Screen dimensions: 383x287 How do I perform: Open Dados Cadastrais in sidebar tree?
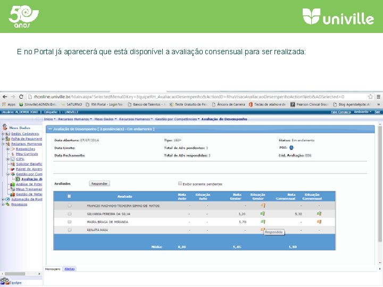pyautogui.click(x=25, y=134)
